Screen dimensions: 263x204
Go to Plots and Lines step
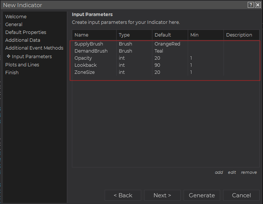tap(22, 65)
